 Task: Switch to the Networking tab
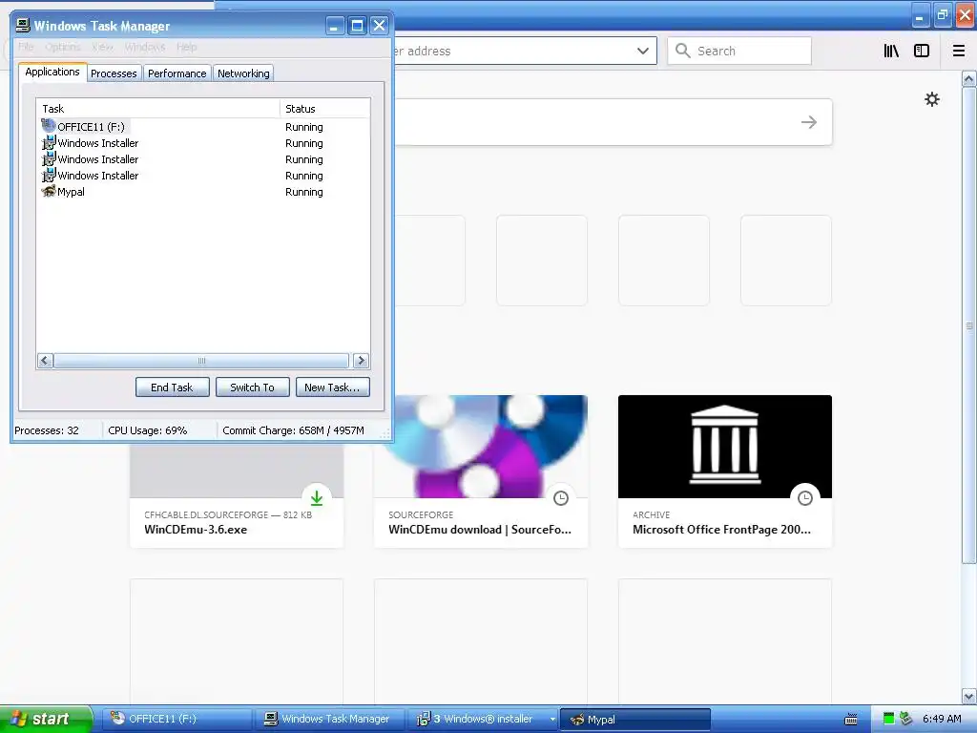click(x=243, y=73)
